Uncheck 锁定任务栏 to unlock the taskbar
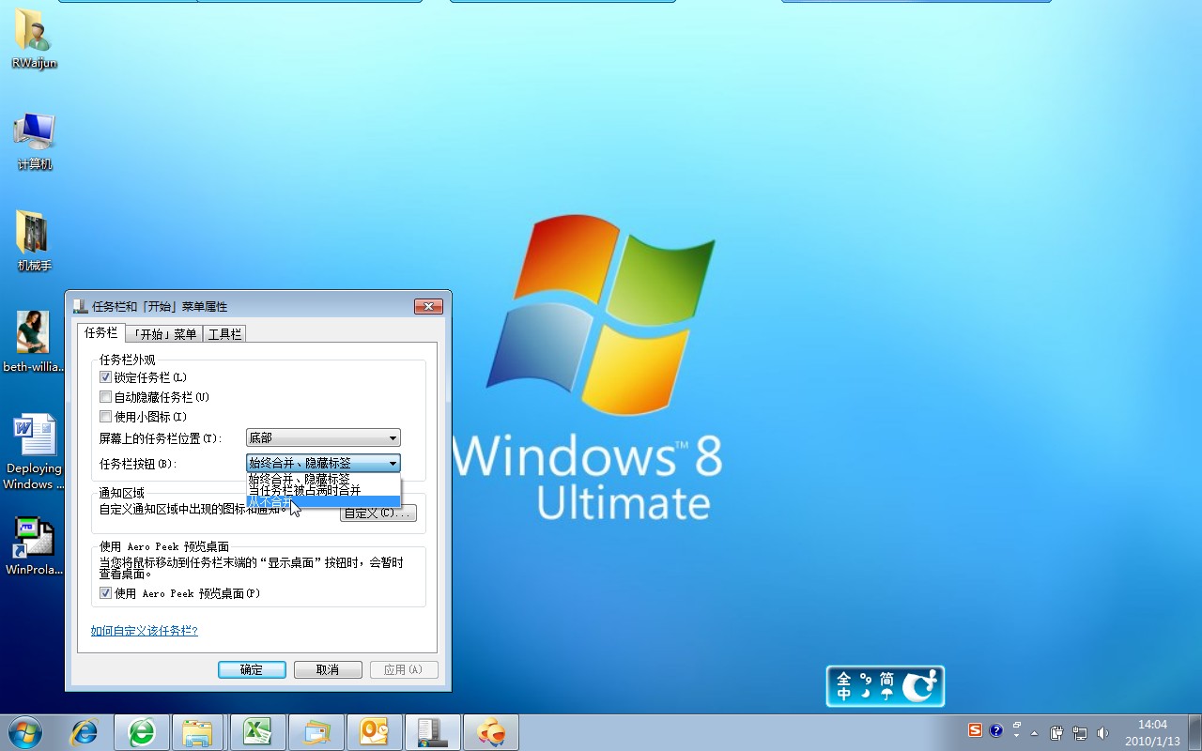The width and height of the screenshot is (1202, 751). [x=105, y=376]
